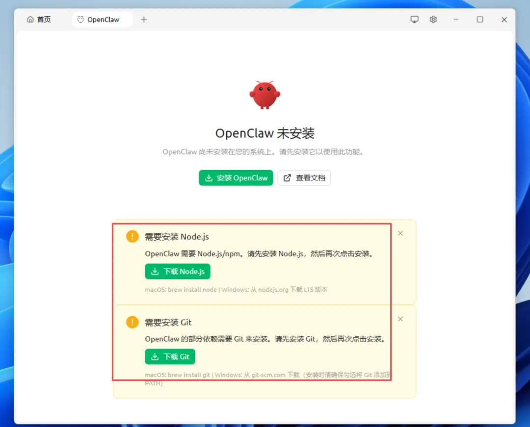This screenshot has width=530, height=427.
Task: Click warning icon beside 需要安装 Node.js
Action: tap(132, 236)
